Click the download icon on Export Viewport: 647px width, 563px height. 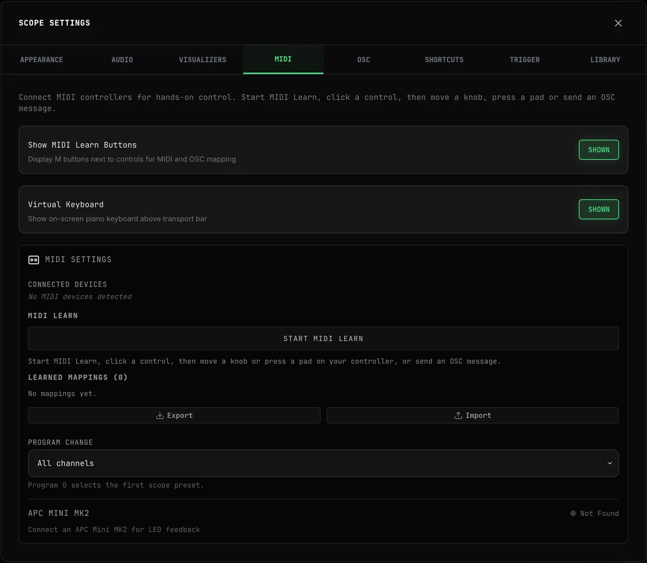160,415
